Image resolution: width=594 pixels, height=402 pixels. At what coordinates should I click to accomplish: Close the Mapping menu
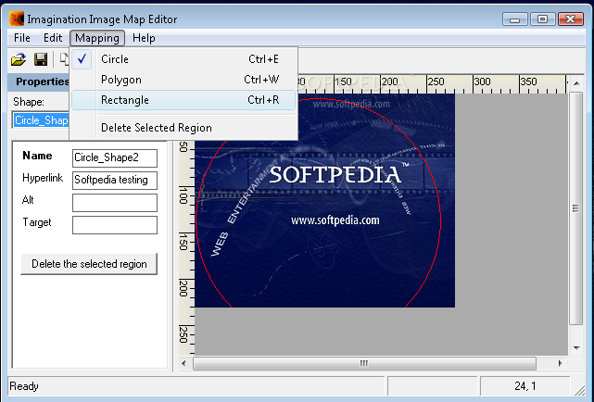pos(97,38)
